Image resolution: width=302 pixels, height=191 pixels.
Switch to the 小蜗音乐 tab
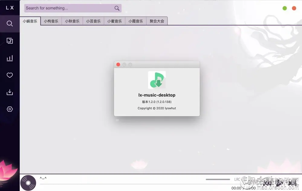[x=30, y=21]
